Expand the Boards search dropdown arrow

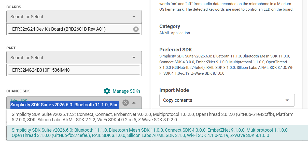pos(134,17)
